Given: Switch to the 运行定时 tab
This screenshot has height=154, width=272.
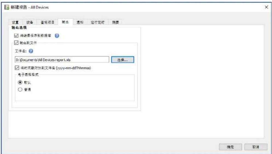Looking at the screenshot, I should click(98, 22).
